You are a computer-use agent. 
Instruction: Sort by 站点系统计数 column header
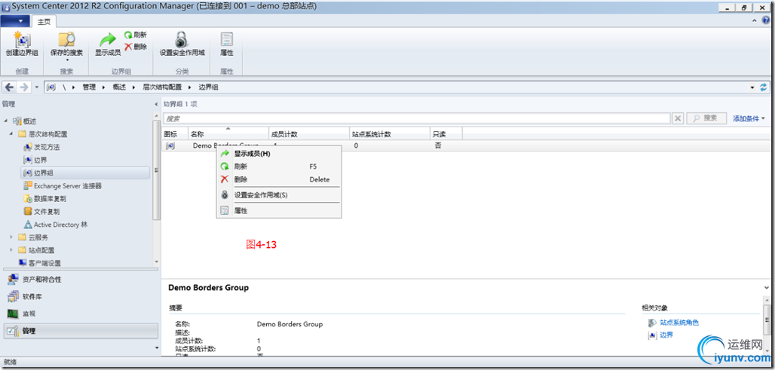[390, 134]
